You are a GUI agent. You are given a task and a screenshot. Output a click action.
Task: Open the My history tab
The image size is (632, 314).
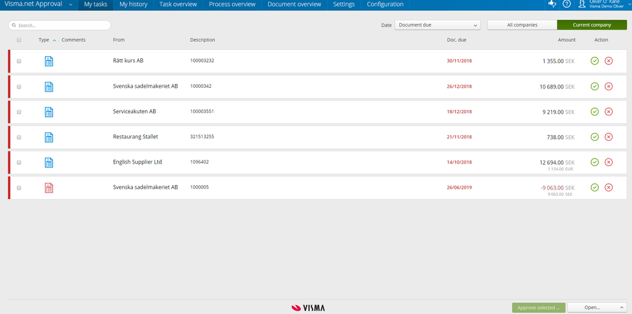click(133, 4)
